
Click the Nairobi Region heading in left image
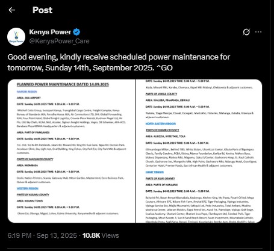27,91
